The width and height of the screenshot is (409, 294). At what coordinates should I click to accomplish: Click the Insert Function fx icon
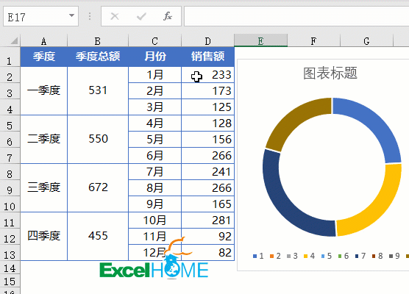point(168,16)
